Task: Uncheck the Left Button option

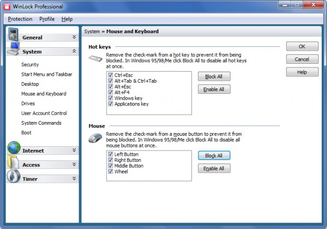Action: [x=111, y=154]
